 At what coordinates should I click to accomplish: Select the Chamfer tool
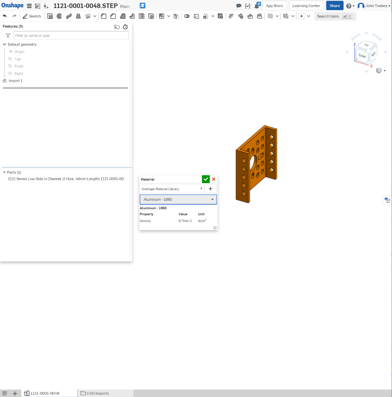coord(113,16)
